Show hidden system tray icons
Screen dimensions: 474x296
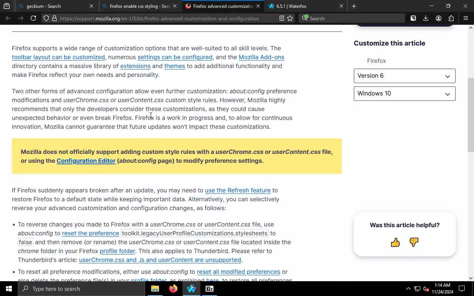pyautogui.click(x=408, y=289)
